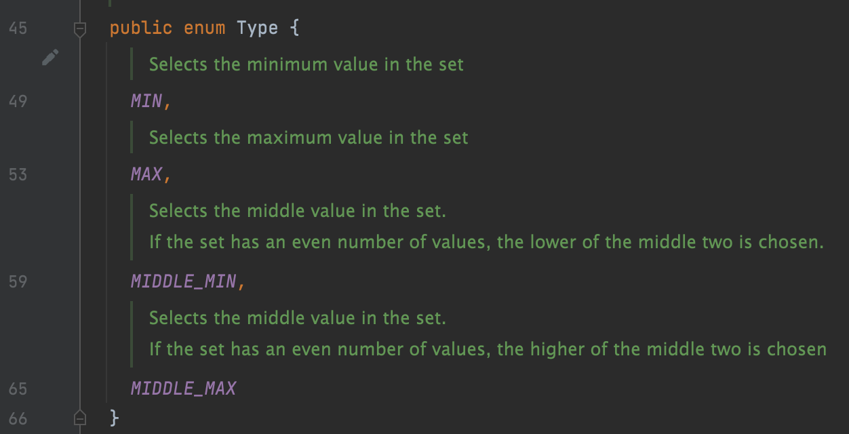Collapse the Type enum at line 45

click(80, 29)
